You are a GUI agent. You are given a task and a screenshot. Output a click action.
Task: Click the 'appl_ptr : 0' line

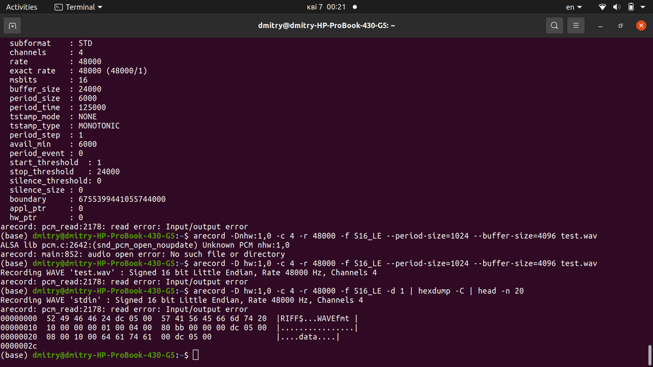pyautogui.click(x=46, y=208)
